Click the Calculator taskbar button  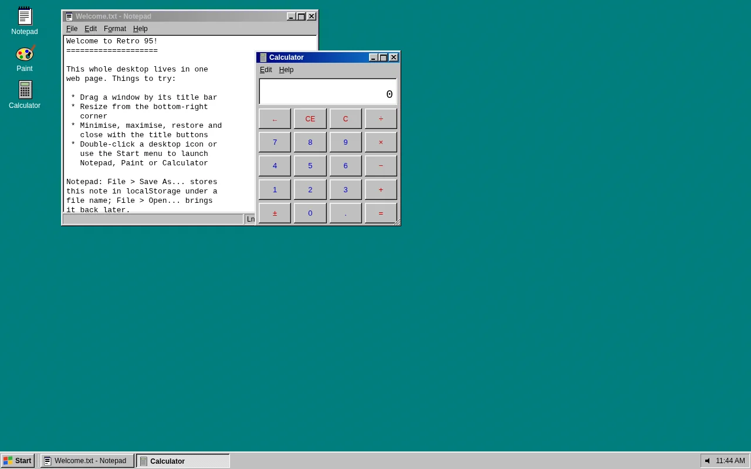183,461
